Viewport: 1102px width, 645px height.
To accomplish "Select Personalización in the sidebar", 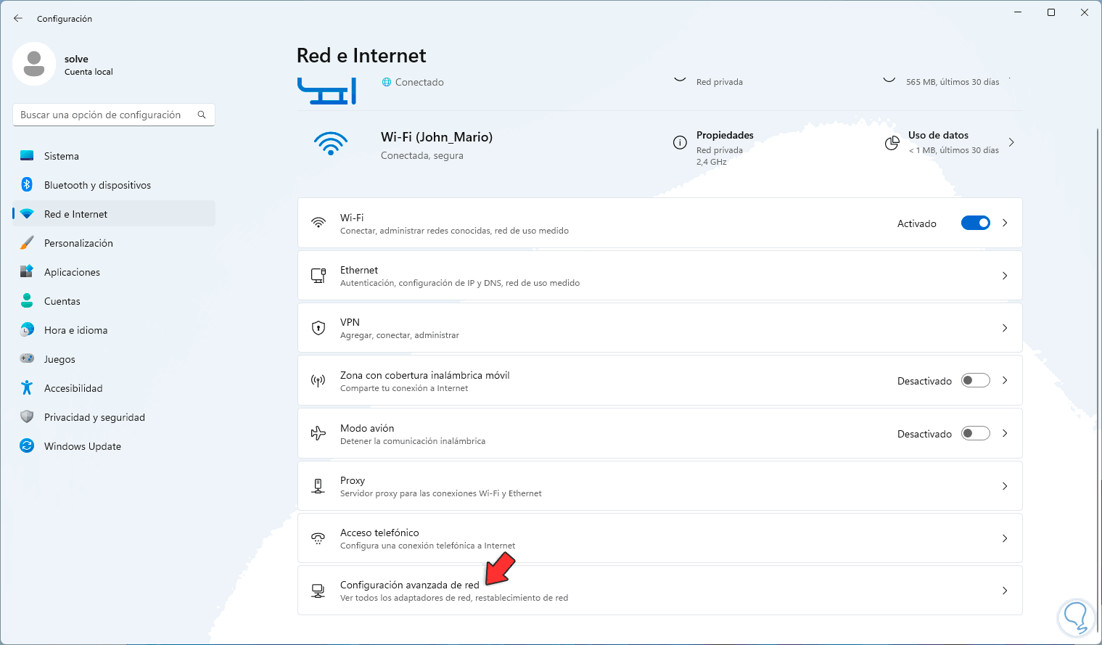I will (78, 243).
